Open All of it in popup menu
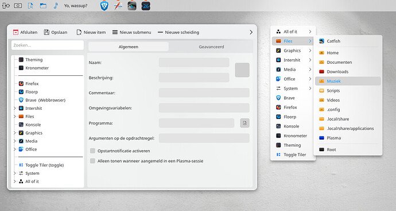This screenshot has height=211, width=396. tap(293, 32)
